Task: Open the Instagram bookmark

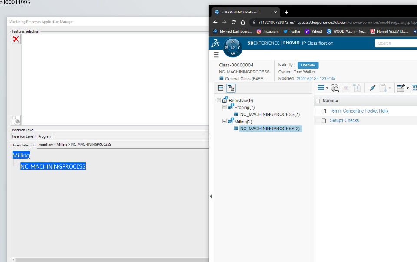Action: 268,31
